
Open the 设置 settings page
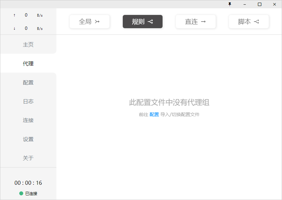pyautogui.click(x=28, y=139)
